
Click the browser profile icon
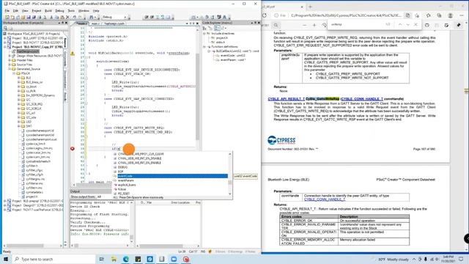450,15
